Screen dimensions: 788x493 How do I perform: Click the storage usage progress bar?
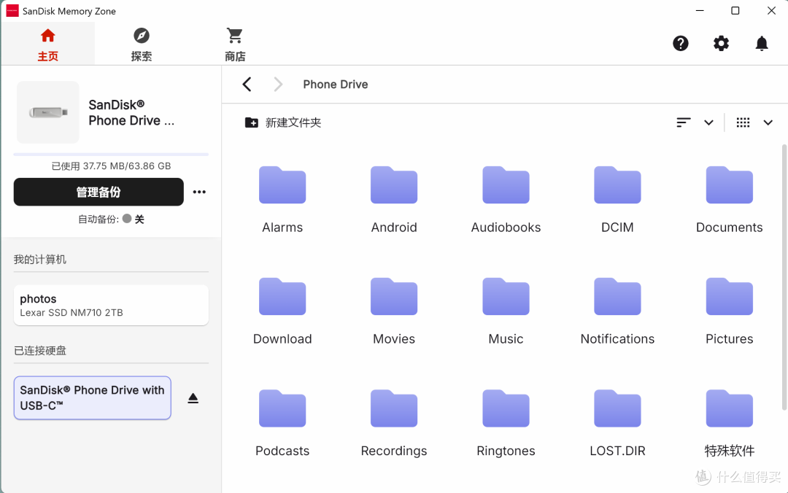point(111,155)
